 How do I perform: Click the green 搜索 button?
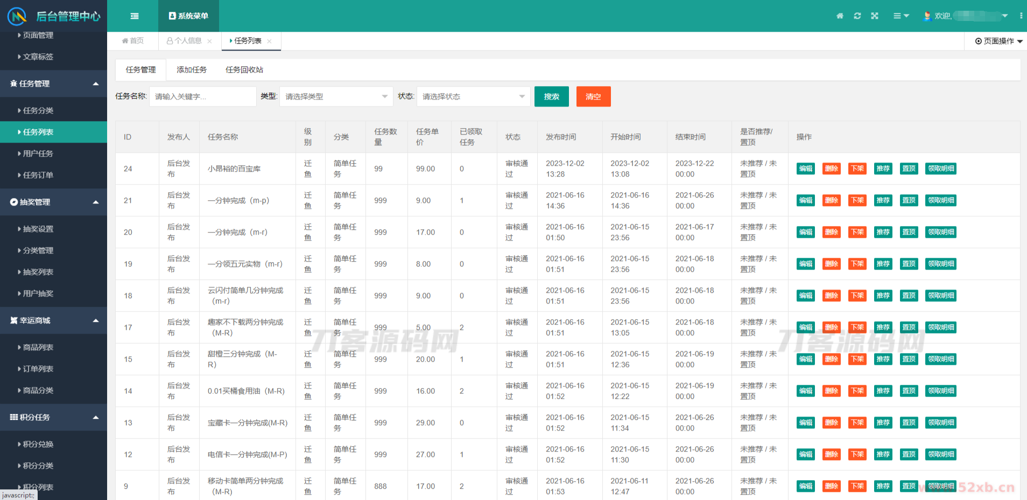click(x=551, y=97)
